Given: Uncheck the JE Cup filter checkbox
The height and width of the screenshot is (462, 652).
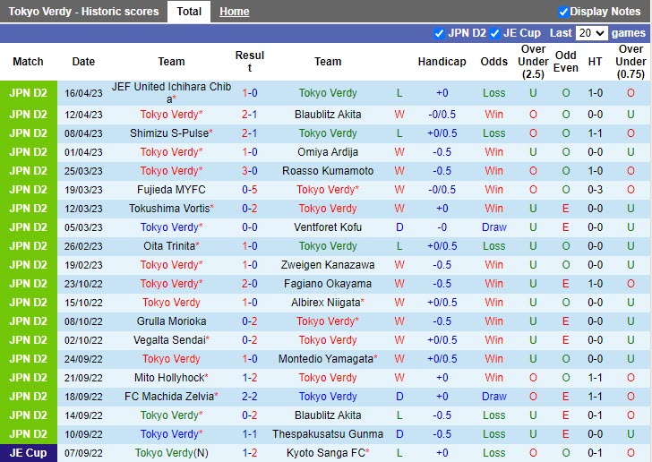Looking at the screenshot, I should 494,33.
